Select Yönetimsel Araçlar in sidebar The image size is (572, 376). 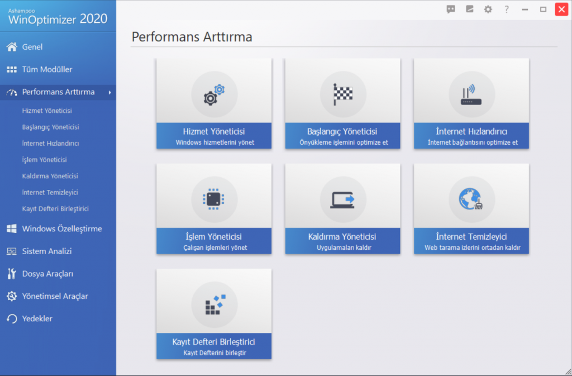point(55,296)
